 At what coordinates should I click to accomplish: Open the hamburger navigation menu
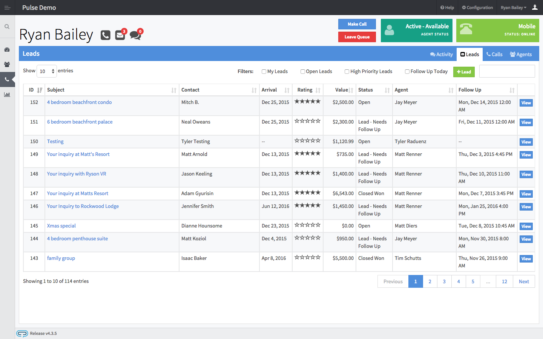coord(7,8)
